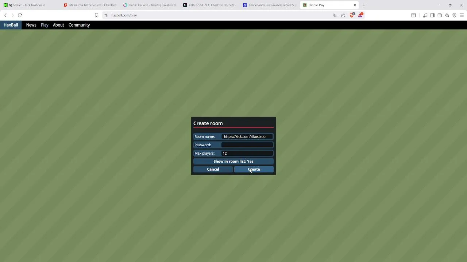Open a new browser tab
This screenshot has height=262, width=467.
(x=364, y=5)
